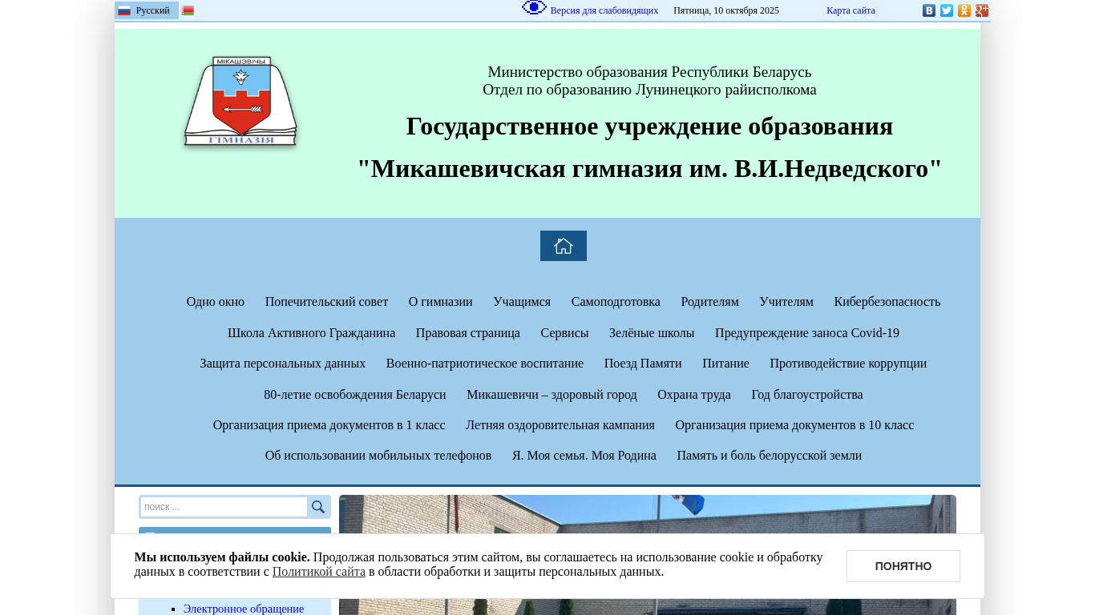Open the Политикой сайта link
Image resolution: width=1095 pixels, height=615 pixels.
pyautogui.click(x=318, y=572)
